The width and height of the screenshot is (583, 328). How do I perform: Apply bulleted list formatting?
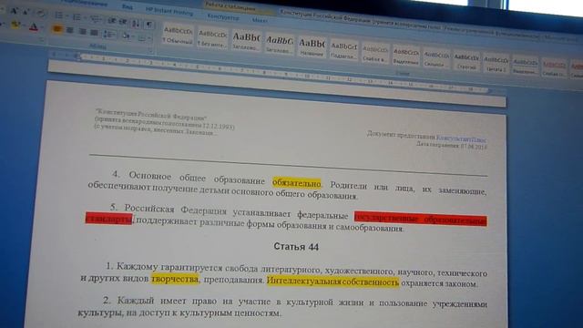[58, 15]
